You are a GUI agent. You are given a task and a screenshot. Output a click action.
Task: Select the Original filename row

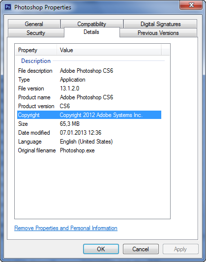click(x=89, y=150)
